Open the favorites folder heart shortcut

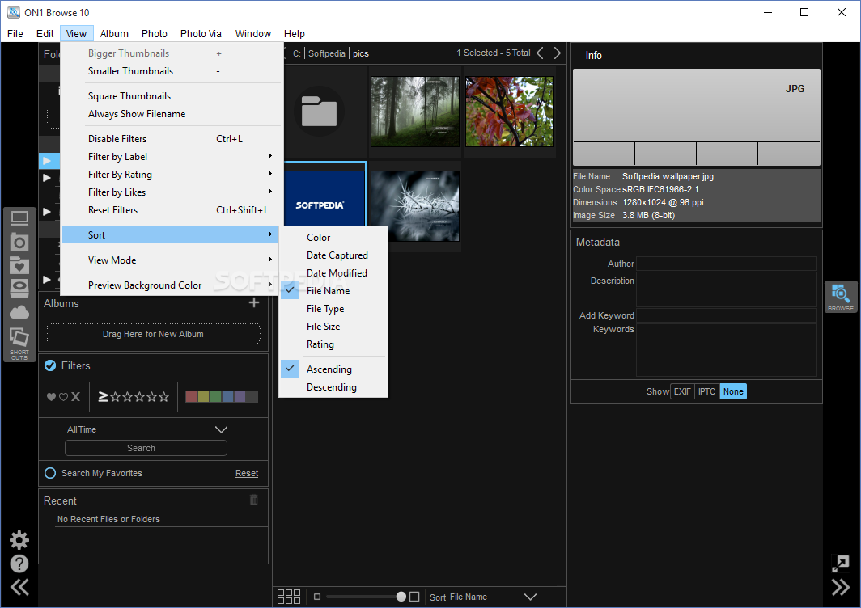coord(19,265)
